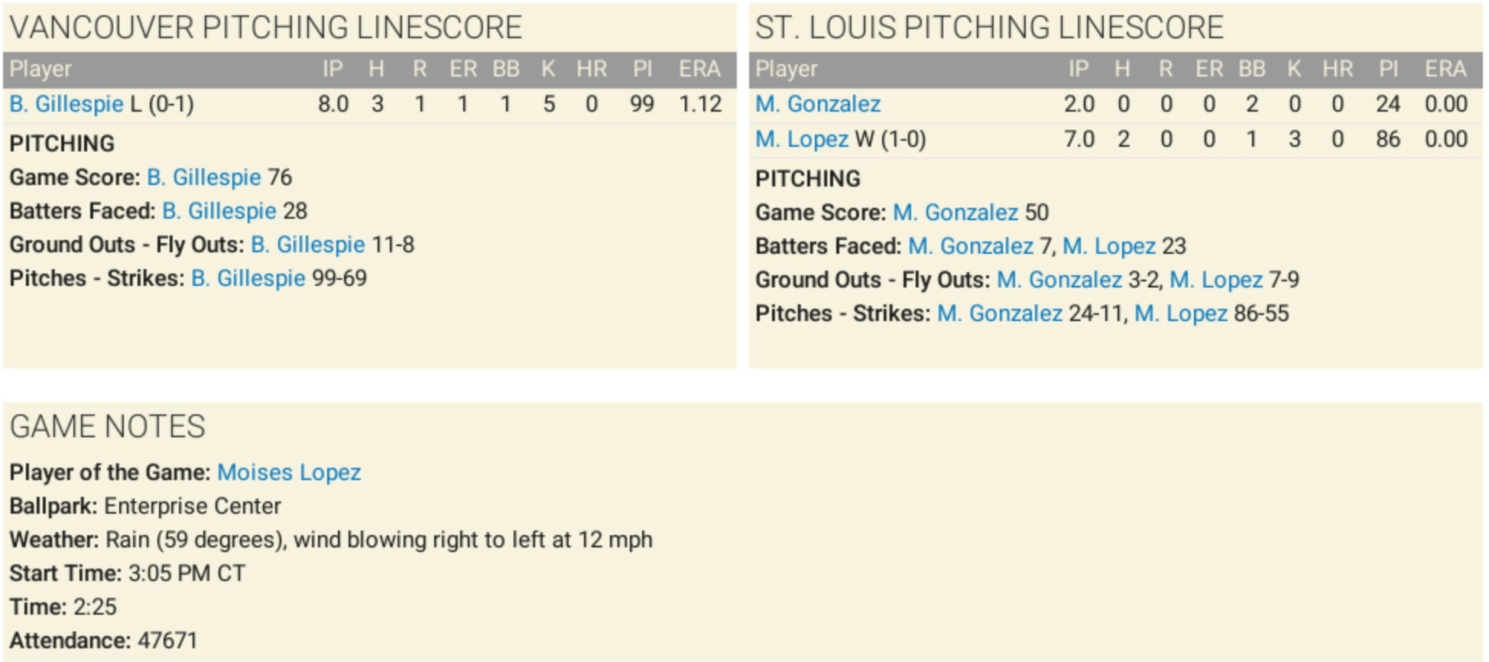
Task: Click M. Lopez in Batters Faced line
Action: (1108, 246)
